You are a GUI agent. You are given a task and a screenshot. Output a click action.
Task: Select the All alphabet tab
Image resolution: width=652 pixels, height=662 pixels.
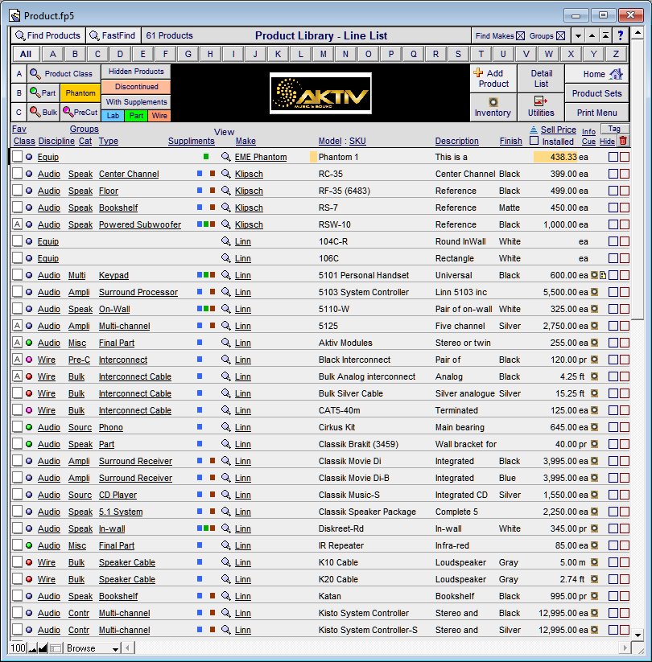pos(26,54)
